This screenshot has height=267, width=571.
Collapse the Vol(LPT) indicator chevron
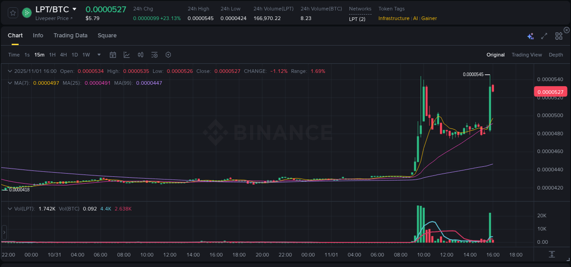click(10, 208)
